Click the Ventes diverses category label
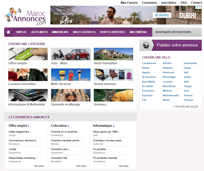204x171 pixels. coord(105,84)
